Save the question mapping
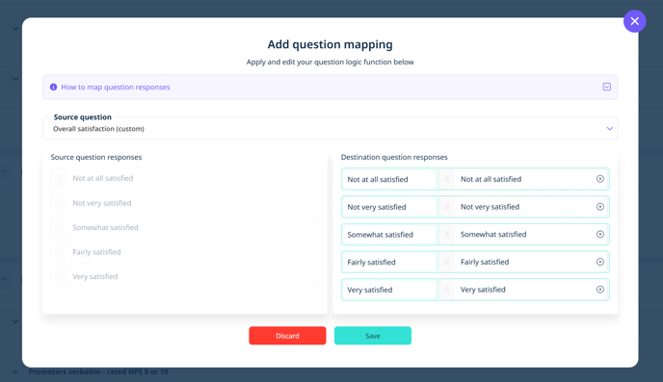Screen dimensions: 663x382 tap(373, 336)
